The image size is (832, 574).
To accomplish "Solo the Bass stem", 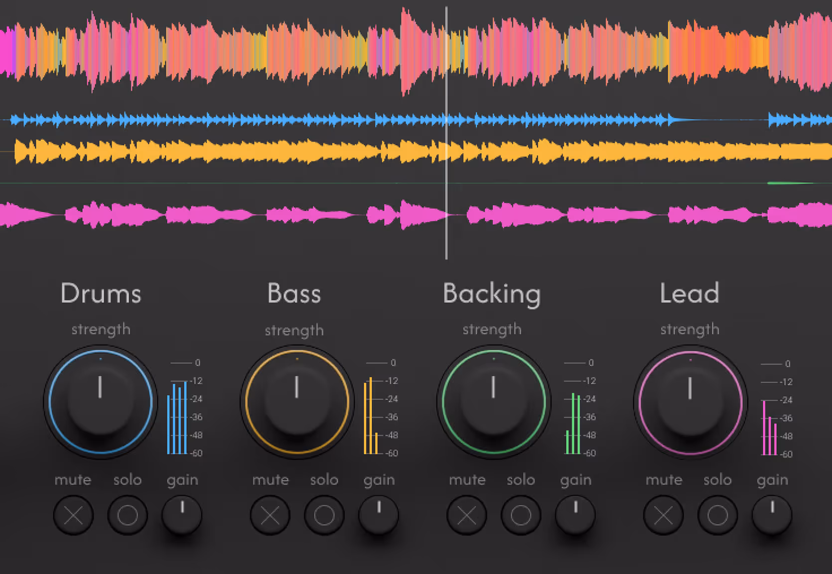I will pos(324,515).
